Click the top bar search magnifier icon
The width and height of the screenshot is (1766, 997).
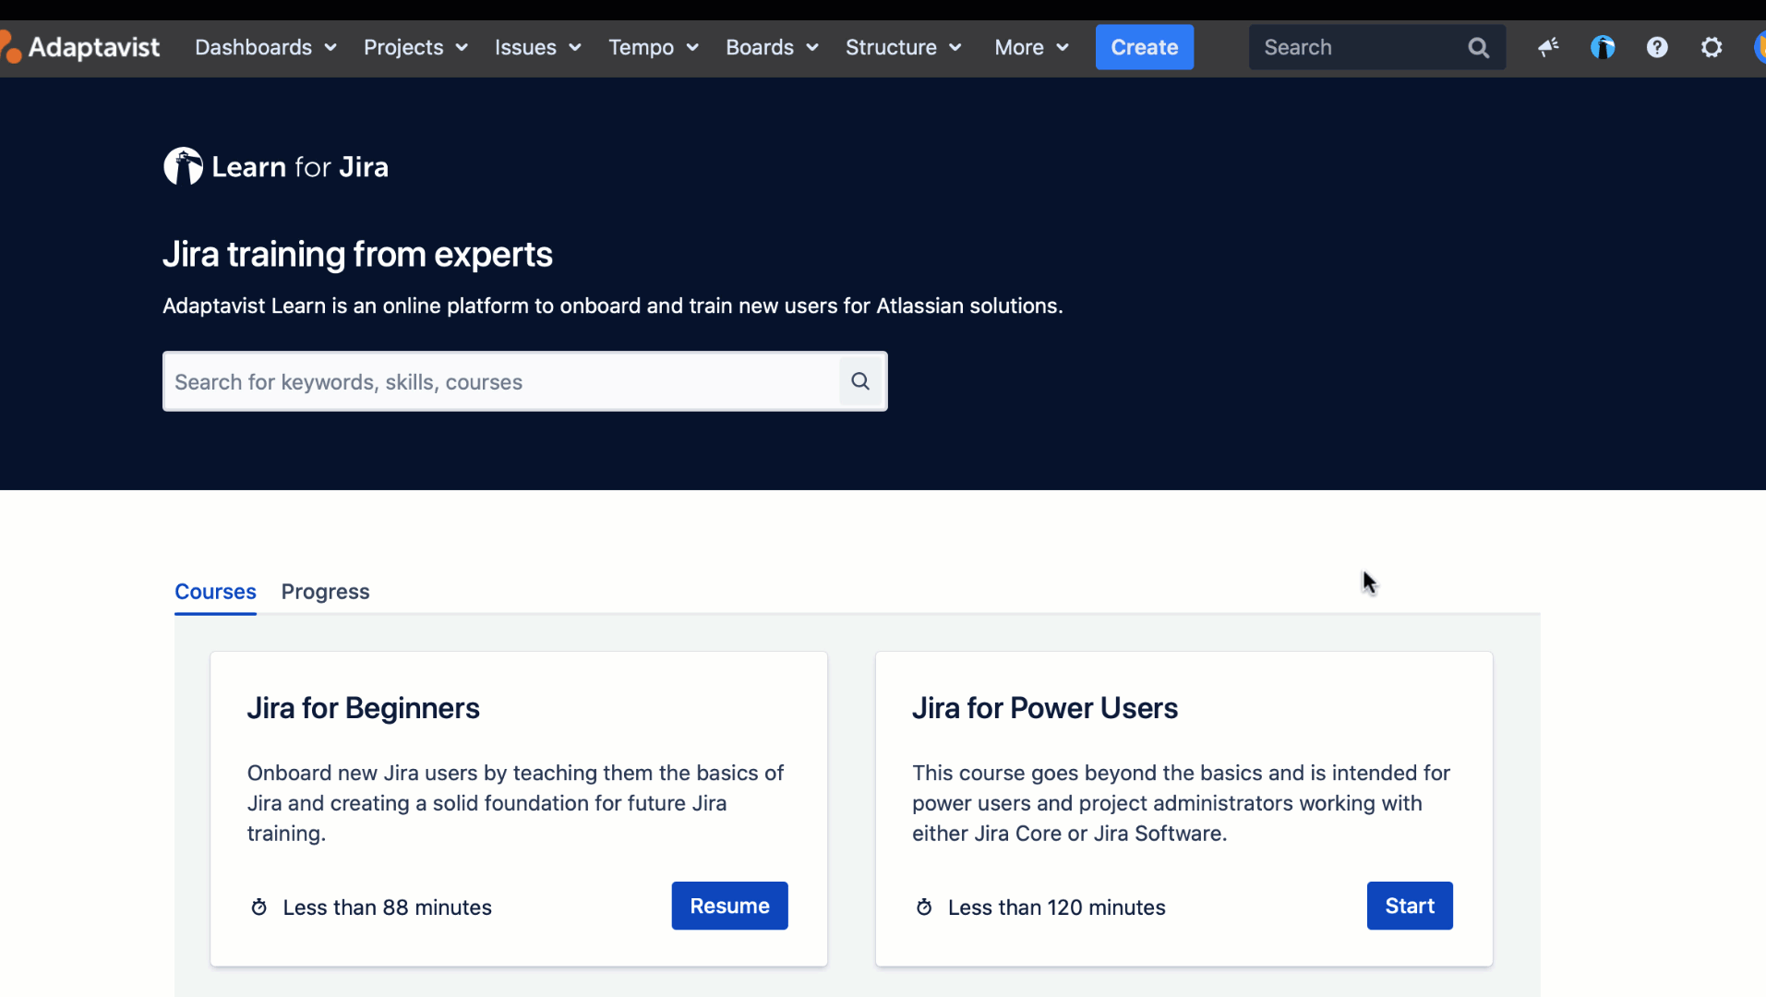(x=1478, y=47)
